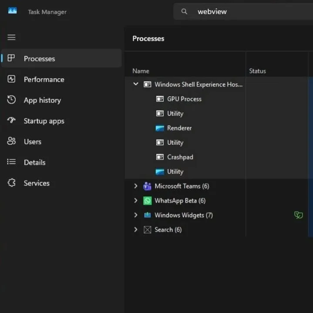Click the Windows Widgets icon

pos(148,215)
